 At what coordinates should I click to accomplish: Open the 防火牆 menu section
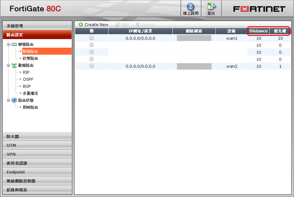37,136
